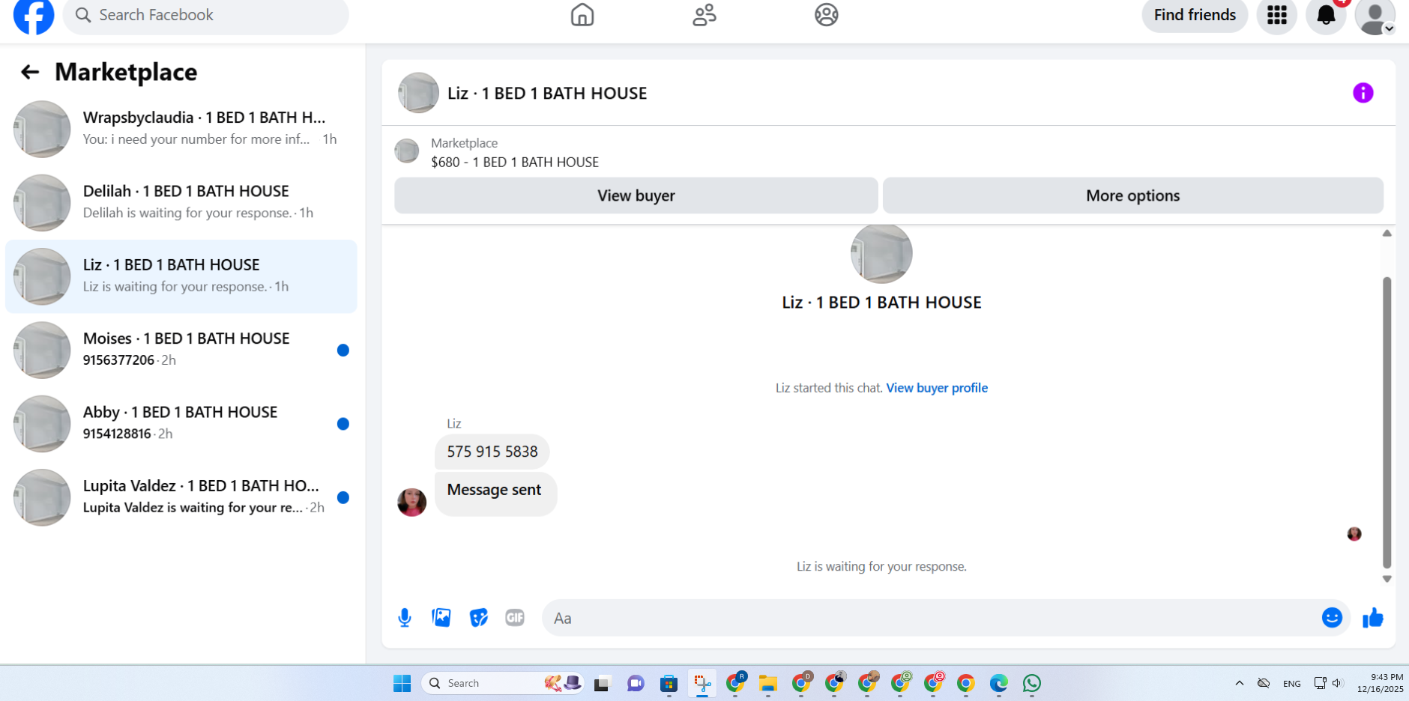Open the Friends icon in top navigation
This screenshot has height=701, width=1409.
[x=704, y=15]
